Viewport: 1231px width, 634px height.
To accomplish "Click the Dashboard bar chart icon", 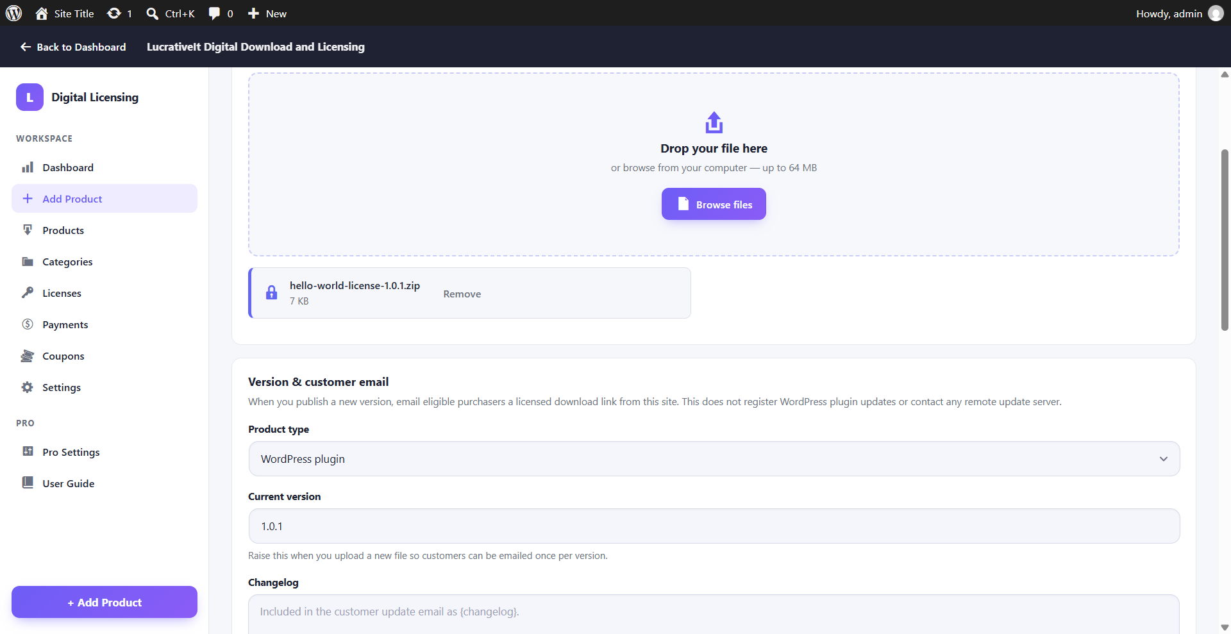I will tap(28, 167).
